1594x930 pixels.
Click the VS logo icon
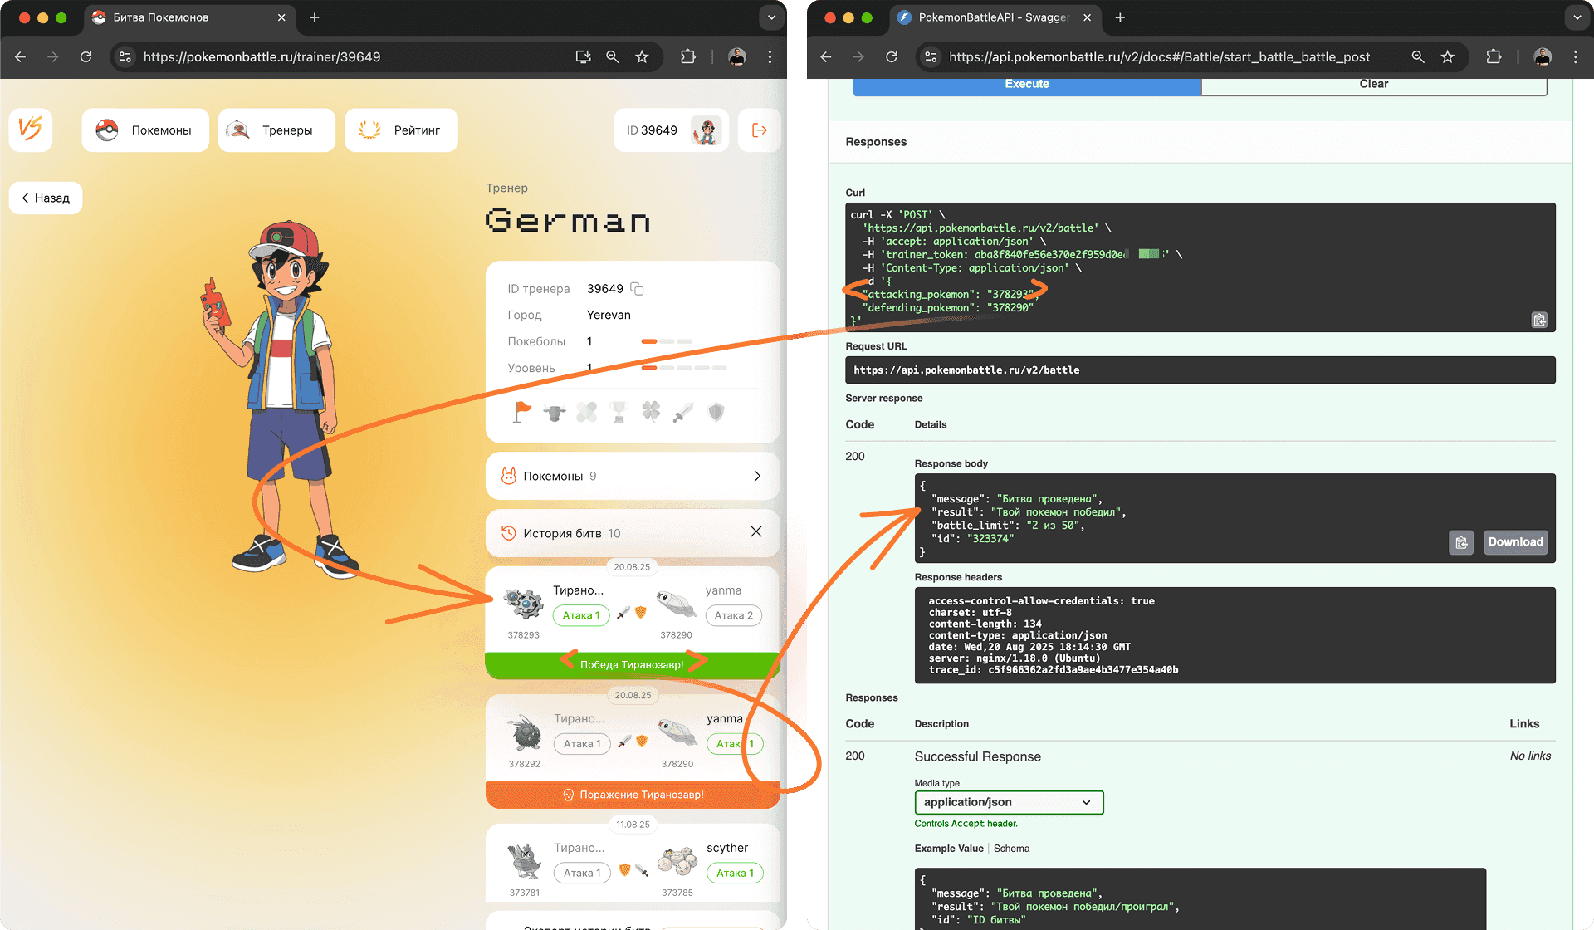click(x=31, y=130)
